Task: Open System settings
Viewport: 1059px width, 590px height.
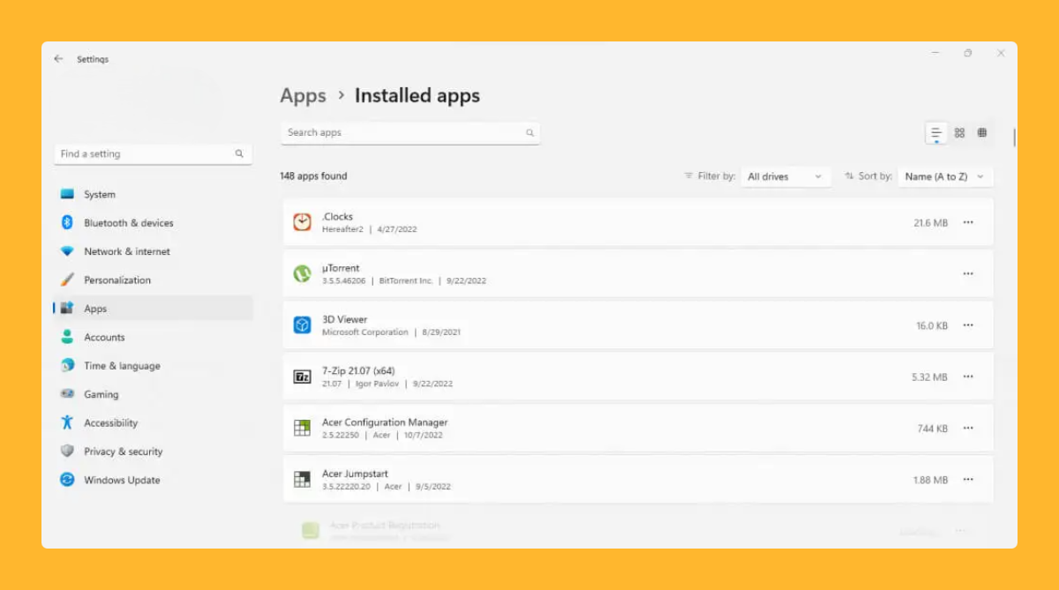Action: [153, 194]
